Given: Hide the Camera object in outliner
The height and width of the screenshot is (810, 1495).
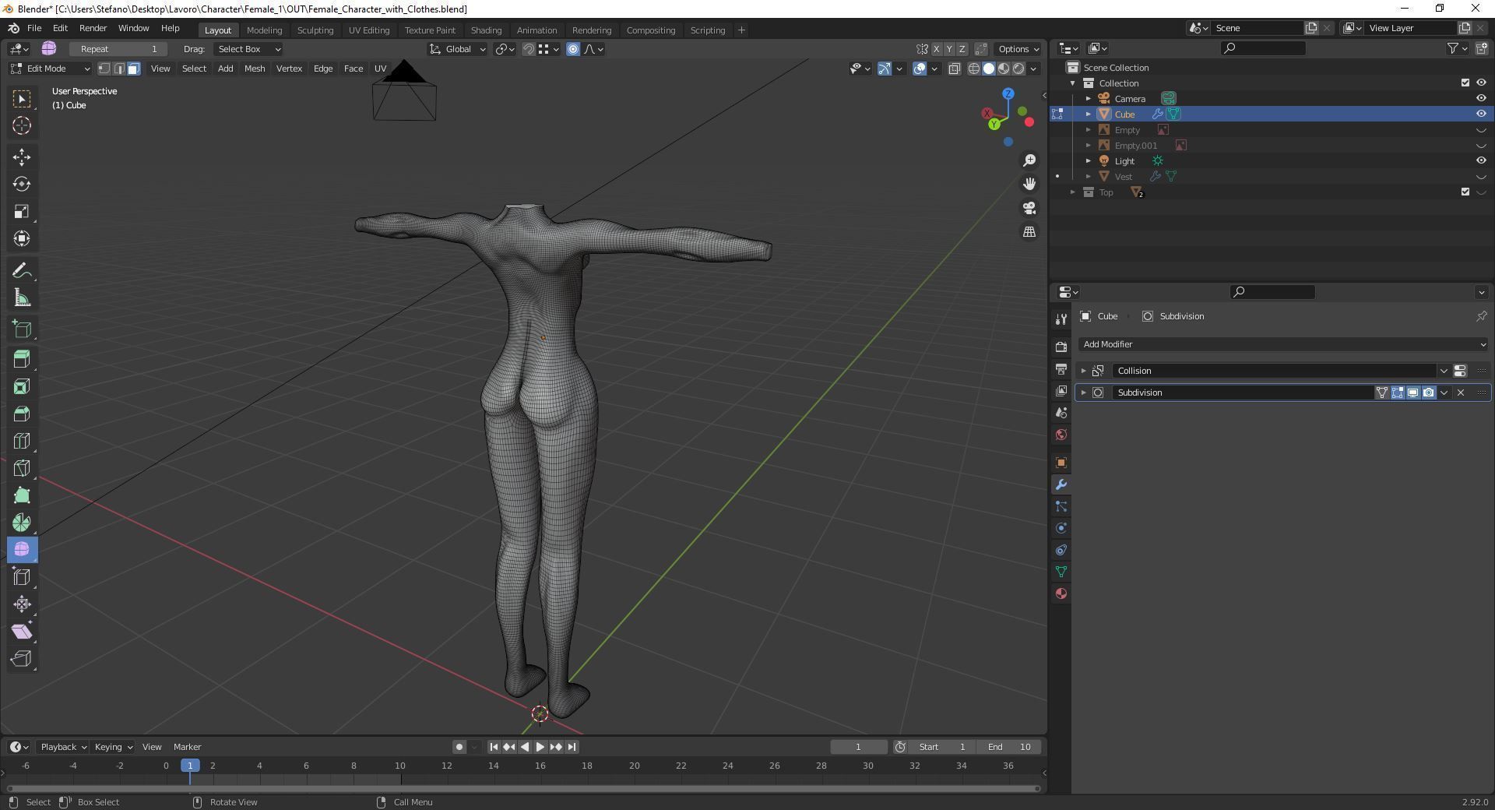Looking at the screenshot, I should (x=1481, y=99).
